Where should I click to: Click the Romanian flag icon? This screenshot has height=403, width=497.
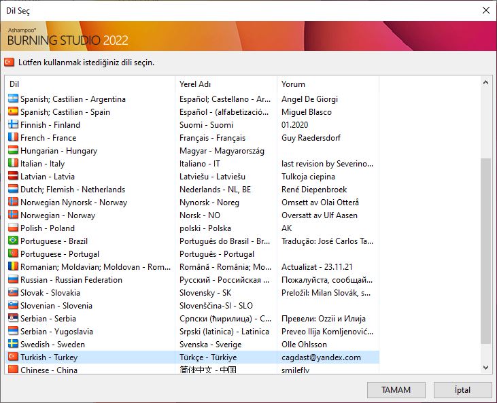tap(13, 266)
